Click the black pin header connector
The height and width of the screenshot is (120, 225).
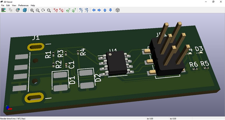(167, 58)
